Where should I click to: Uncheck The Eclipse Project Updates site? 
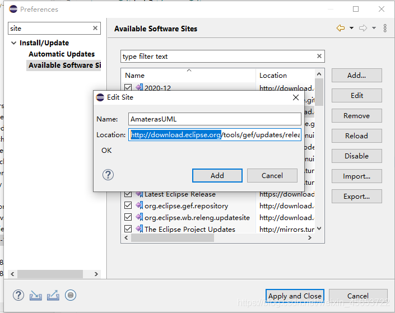128,228
